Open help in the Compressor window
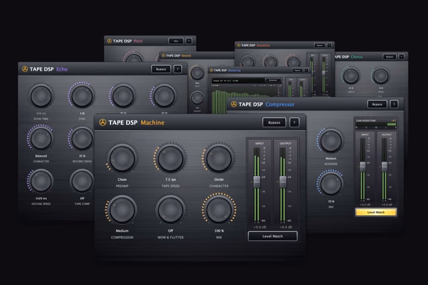The width and height of the screenshot is (428, 285). (x=394, y=104)
